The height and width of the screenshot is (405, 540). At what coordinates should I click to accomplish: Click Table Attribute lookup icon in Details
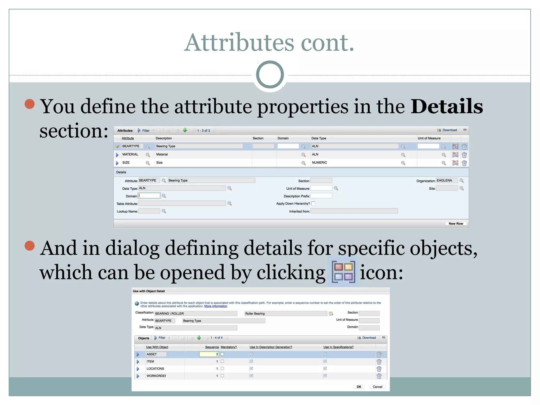tap(230, 204)
